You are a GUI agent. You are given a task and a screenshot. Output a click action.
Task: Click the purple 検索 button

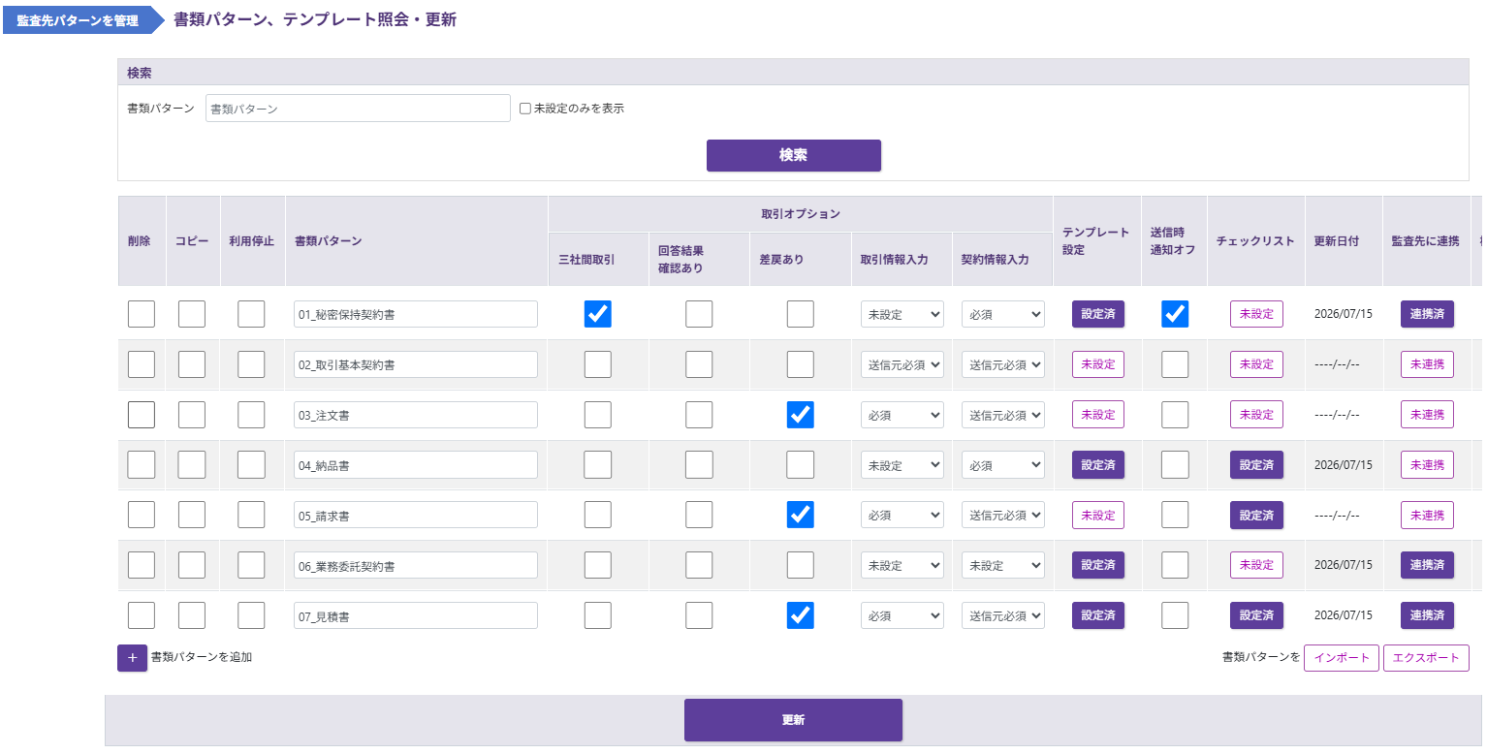(794, 155)
